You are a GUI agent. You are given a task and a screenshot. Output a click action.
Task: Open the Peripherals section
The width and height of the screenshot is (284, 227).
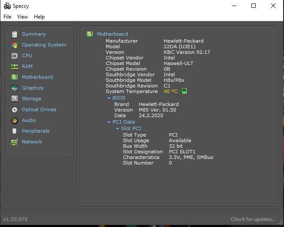(36, 131)
